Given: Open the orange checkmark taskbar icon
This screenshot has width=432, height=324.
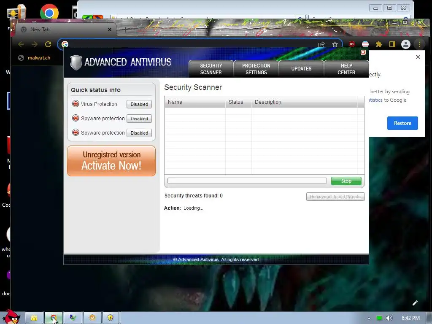Looking at the screenshot, I should tap(92, 318).
